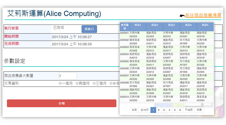
Task: Click the 完成時間 label
Action: (12, 43)
